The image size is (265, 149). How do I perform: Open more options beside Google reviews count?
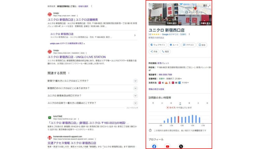pyautogui.click(x=189, y=34)
